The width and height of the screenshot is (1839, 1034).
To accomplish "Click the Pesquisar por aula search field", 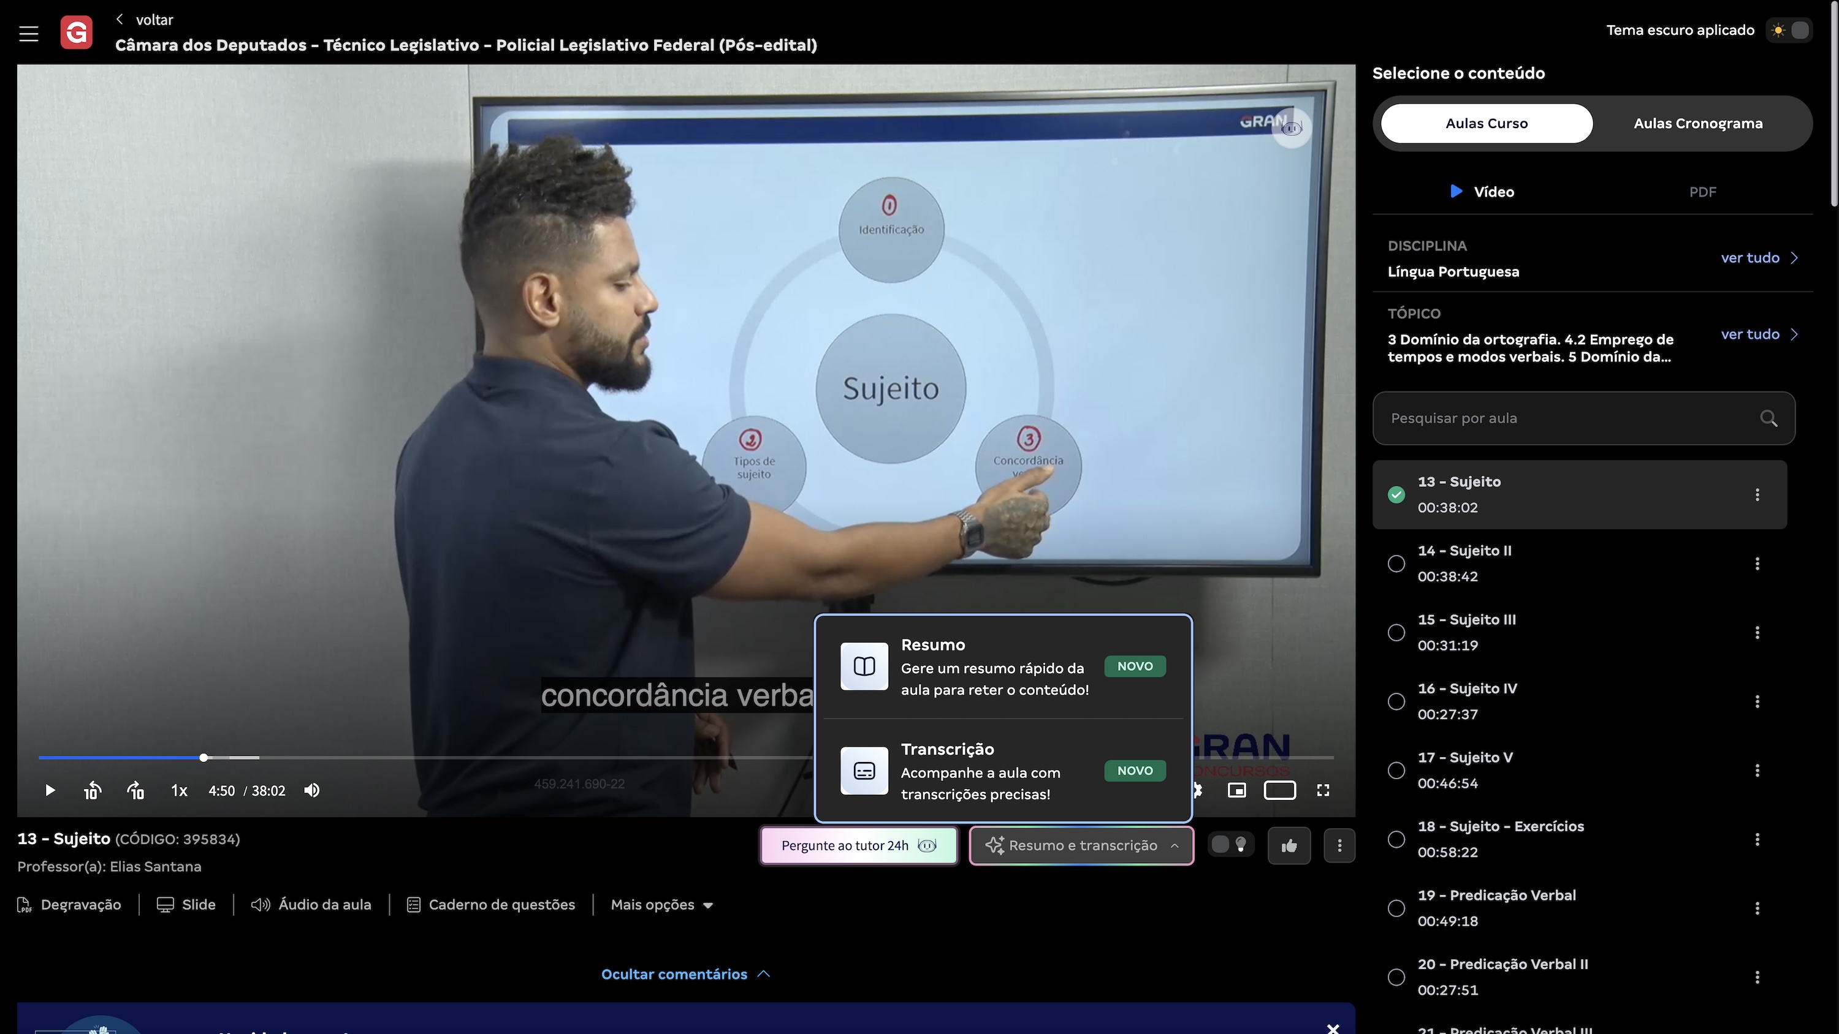I will click(1571, 418).
